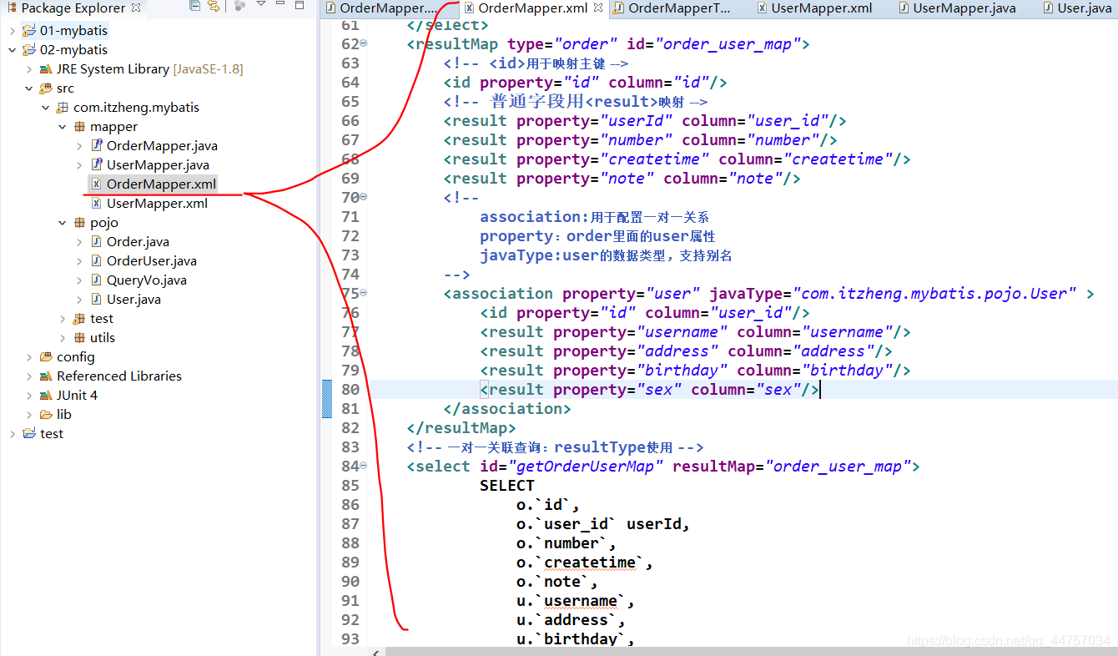Screen dimensions: 1118x656
Task: Toggle Link with Editor in Package Explorer
Action: (214, 7)
